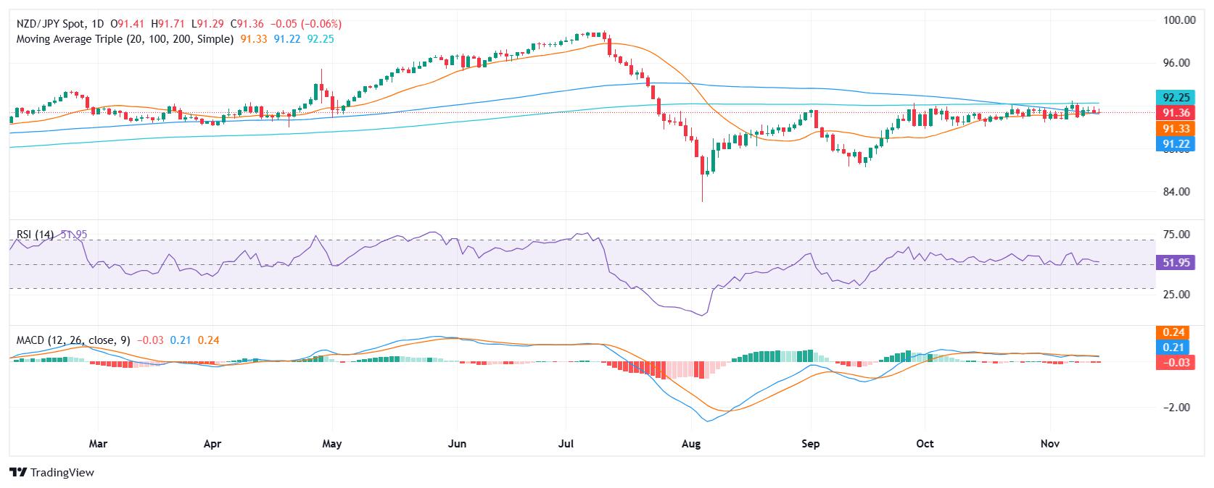Screen dimensions: 1214x488
Task: Click the 84.00 price scale label
Action: [x=1176, y=192]
